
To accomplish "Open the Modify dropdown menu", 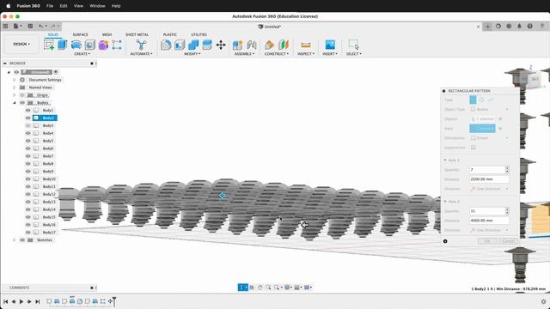I will pos(192,54).
